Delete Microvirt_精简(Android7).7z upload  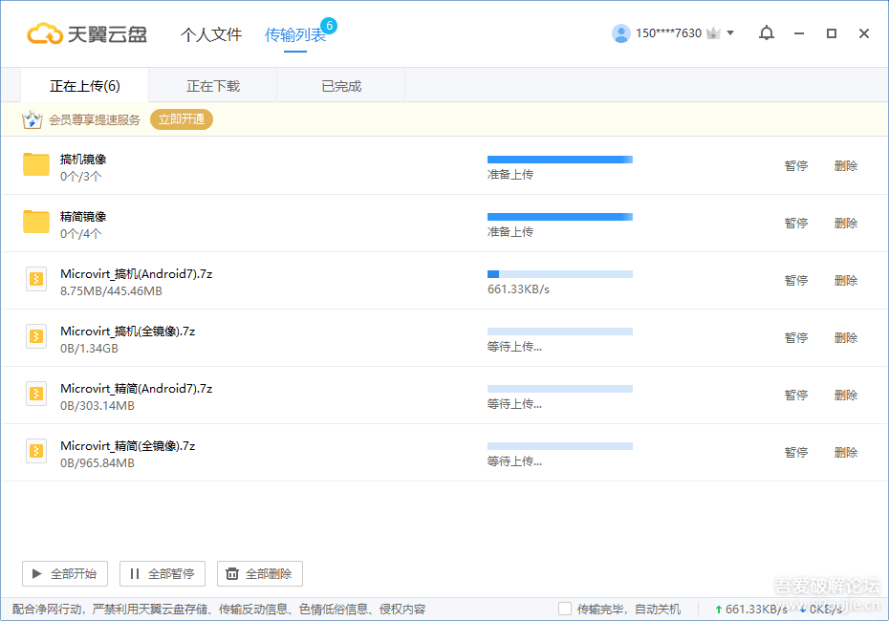coord(846,395)
